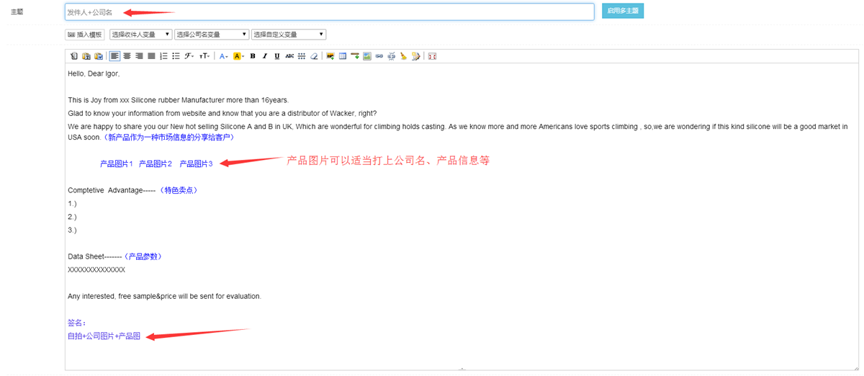Set text alignment to left

(114, 56)
